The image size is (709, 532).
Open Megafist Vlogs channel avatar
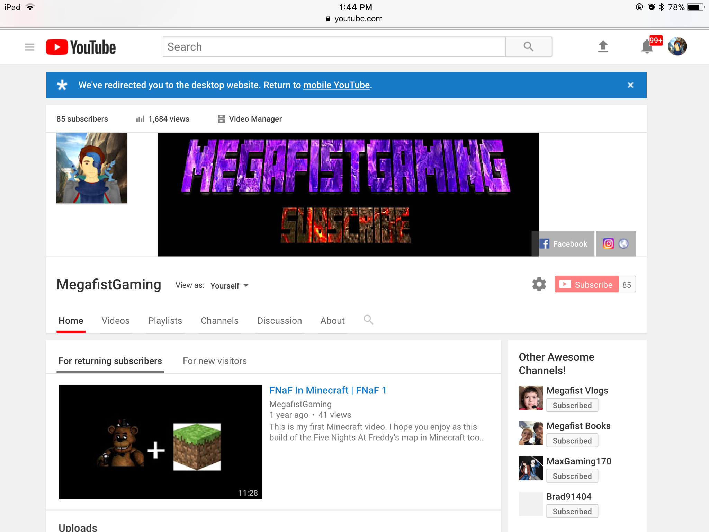pos(531,398)
